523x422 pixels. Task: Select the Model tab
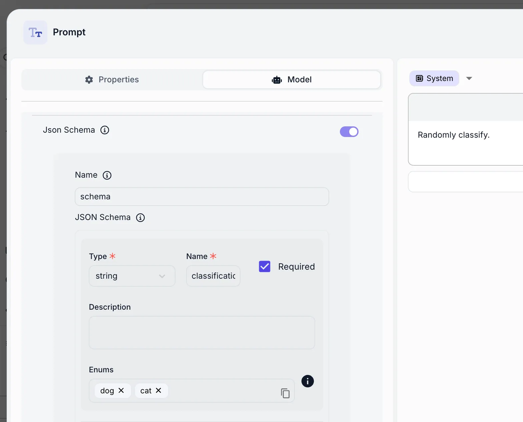coord(292,80)
